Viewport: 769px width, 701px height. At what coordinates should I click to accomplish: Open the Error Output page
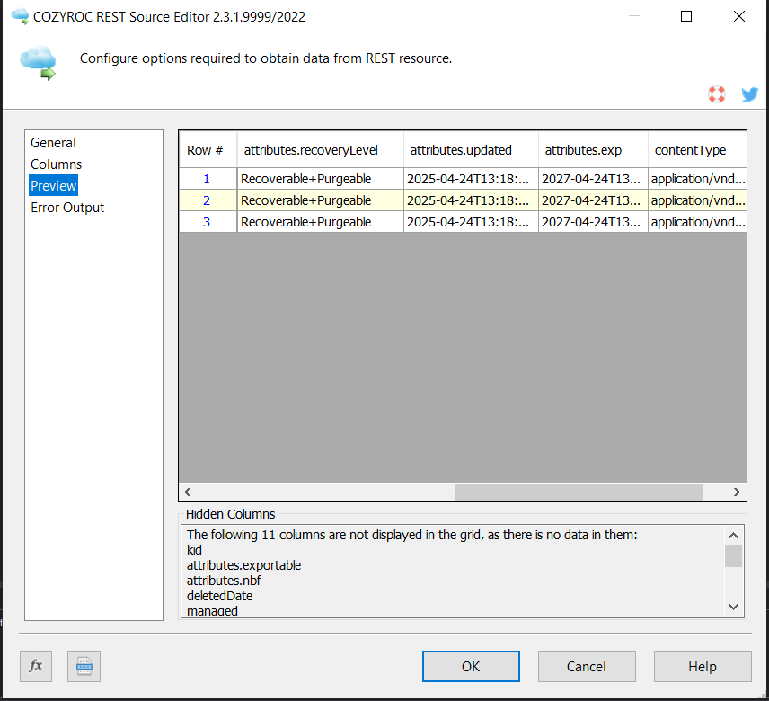pyautogui.click(x=67, y=208)
